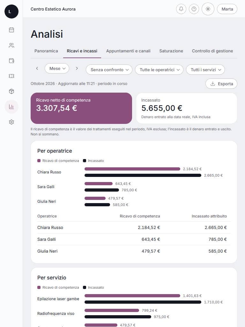Screen dimensions: 245x327
Task: Click the Operatrice column header
Action: [47, 216]
